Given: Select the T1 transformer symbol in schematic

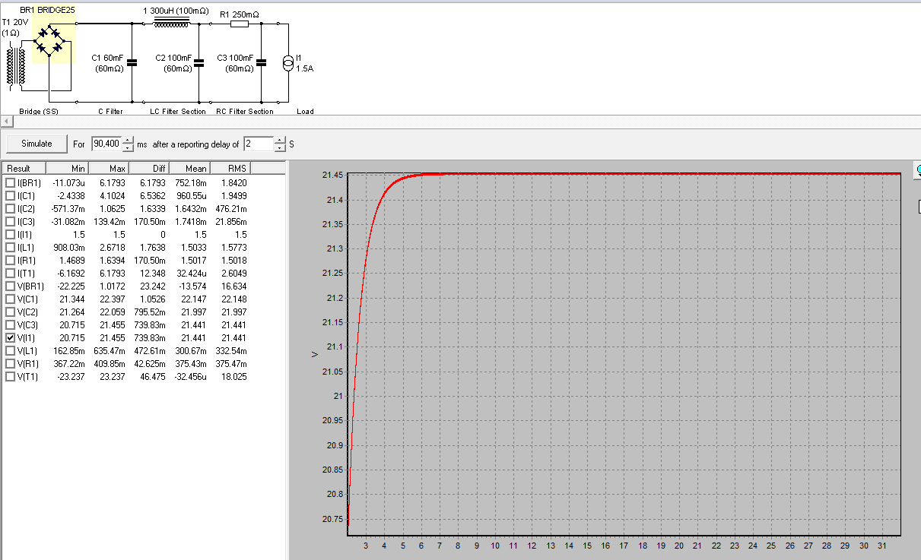Looking at the screenshot, I should click(x=15, y=65).
